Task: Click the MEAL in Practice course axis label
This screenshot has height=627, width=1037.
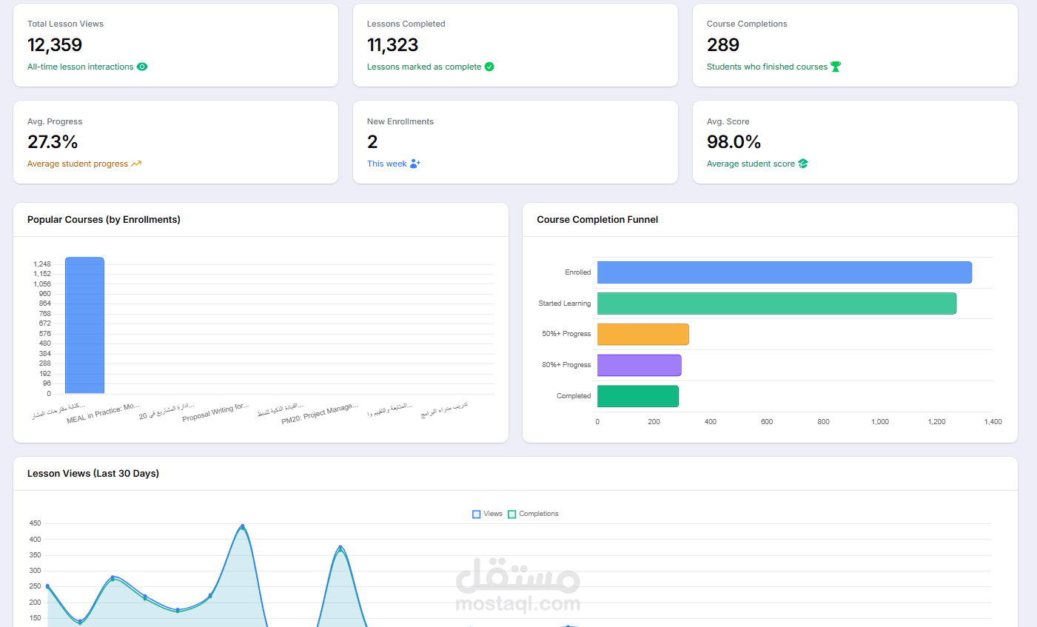Action: [103, 413]
